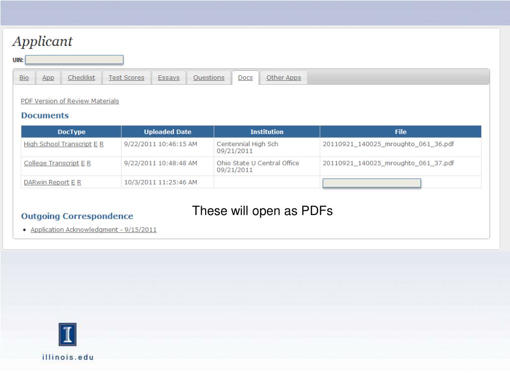
Task: Click the Institution column header
Action: click(267, 132)
